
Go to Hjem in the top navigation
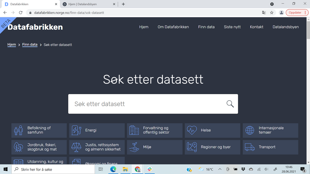144,27
